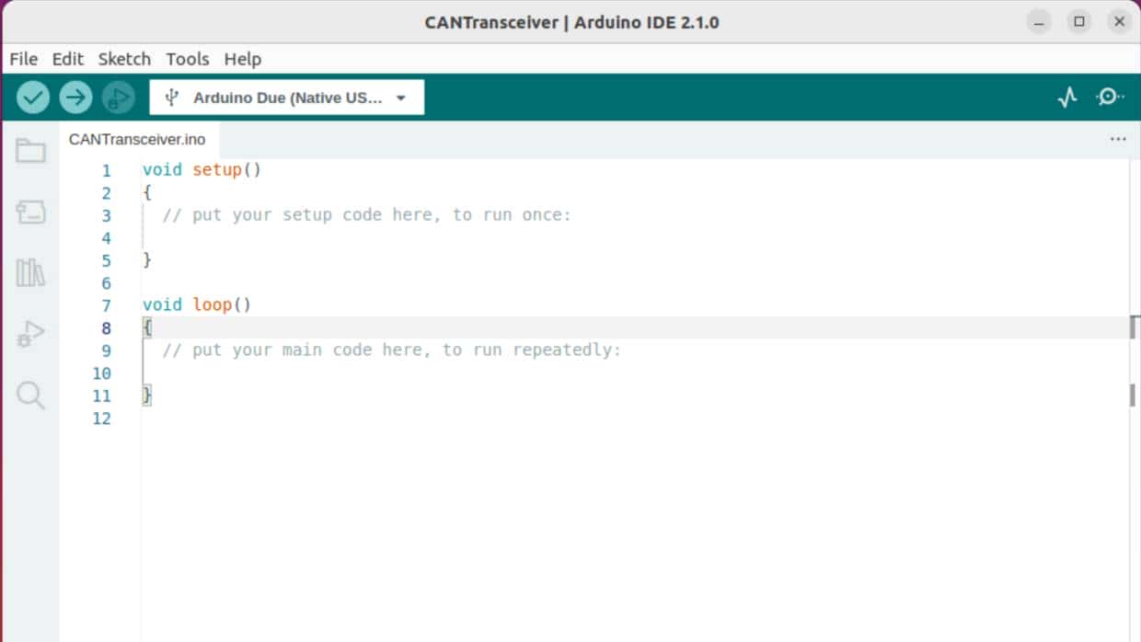The width and height of the screenshot is (1141, 642).
Task: Open the Sketch menu
Action: (x=124, y=59)
